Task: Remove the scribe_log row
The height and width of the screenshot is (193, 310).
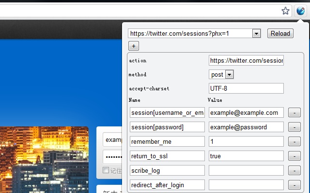Action: point(294,170)
